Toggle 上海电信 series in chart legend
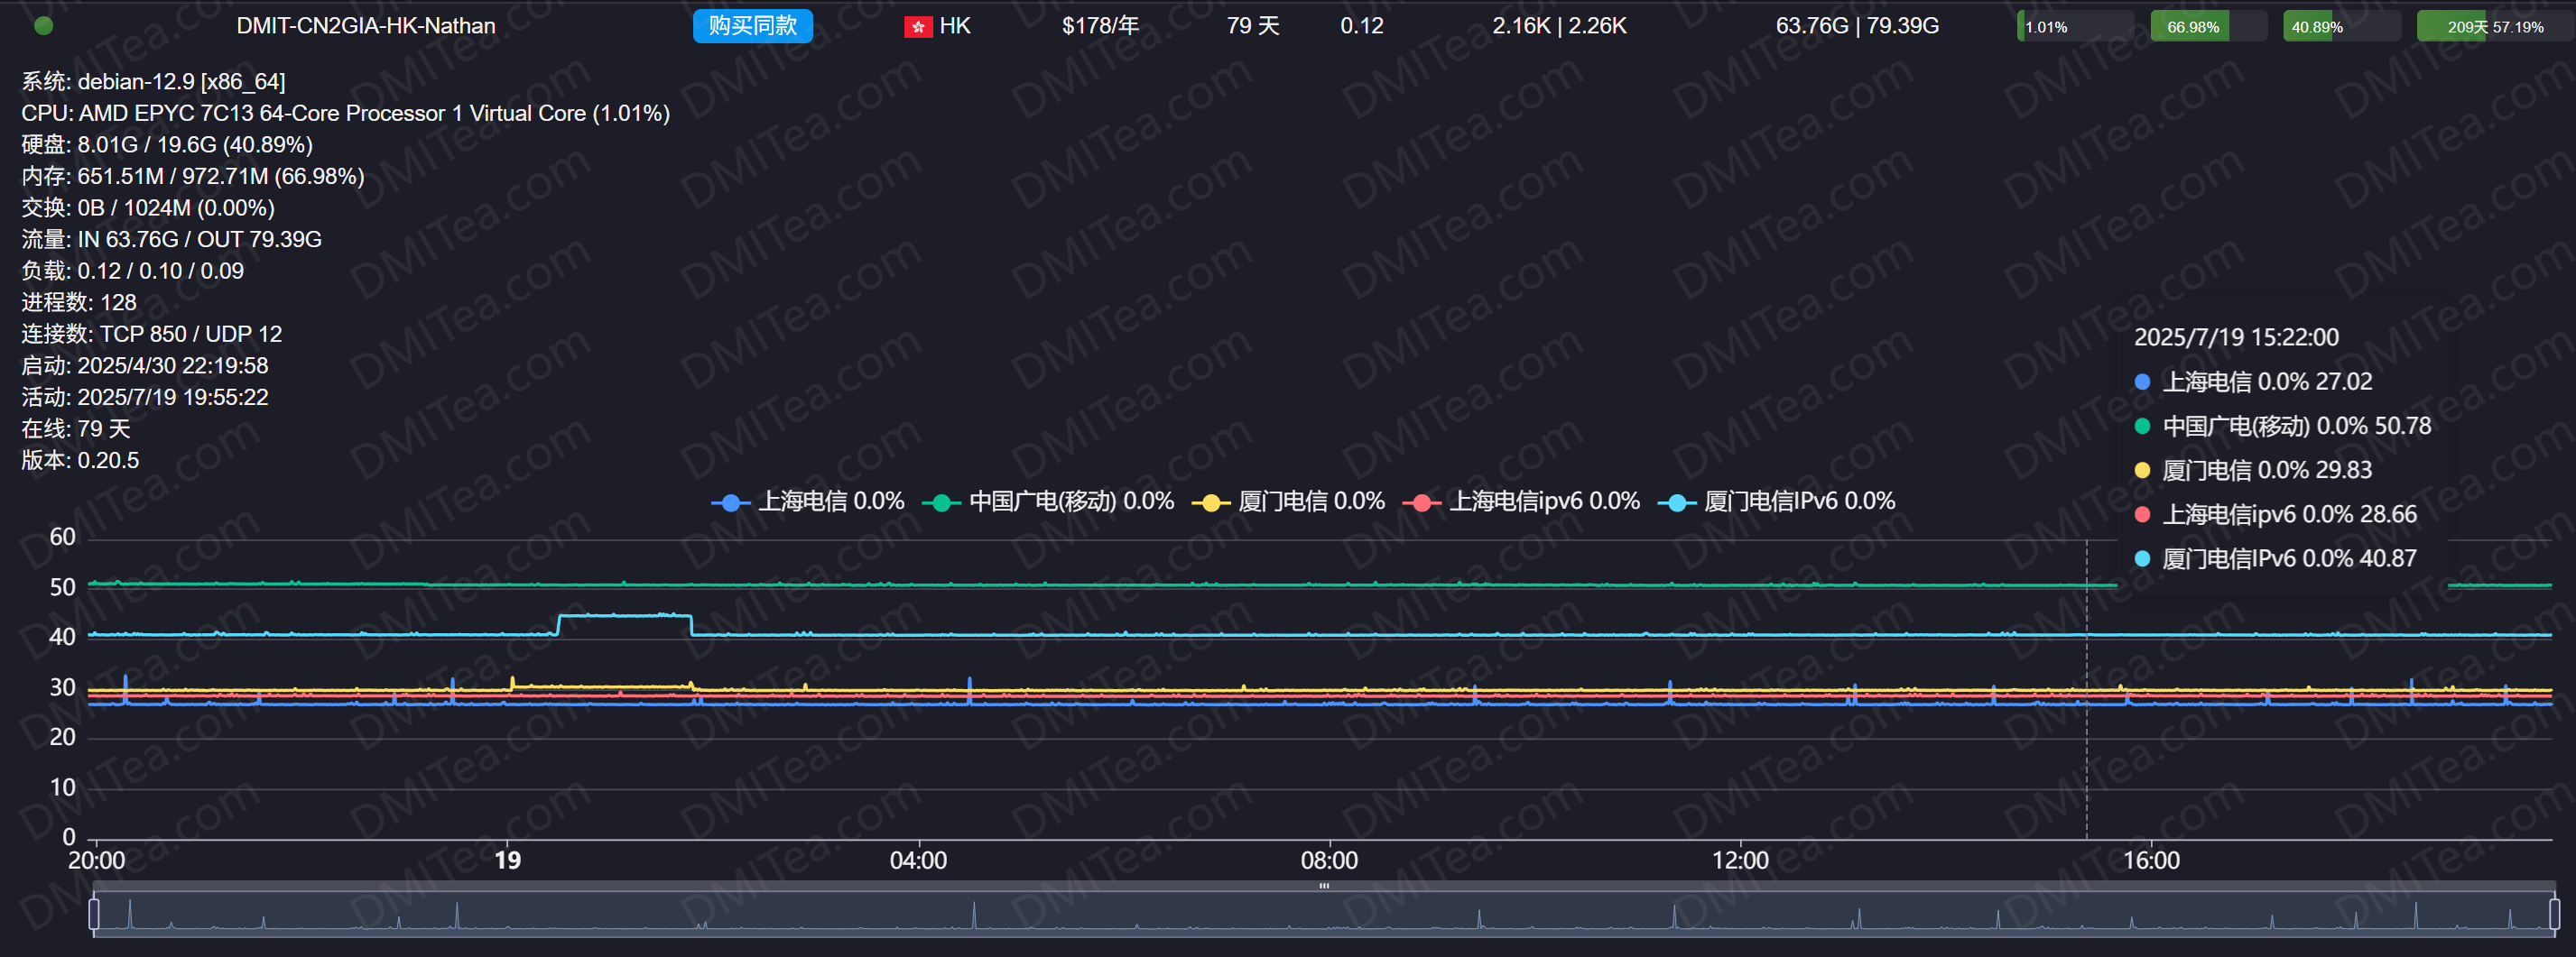The height and width of the screenshot is (957, 2576). (x=808, y=502)
